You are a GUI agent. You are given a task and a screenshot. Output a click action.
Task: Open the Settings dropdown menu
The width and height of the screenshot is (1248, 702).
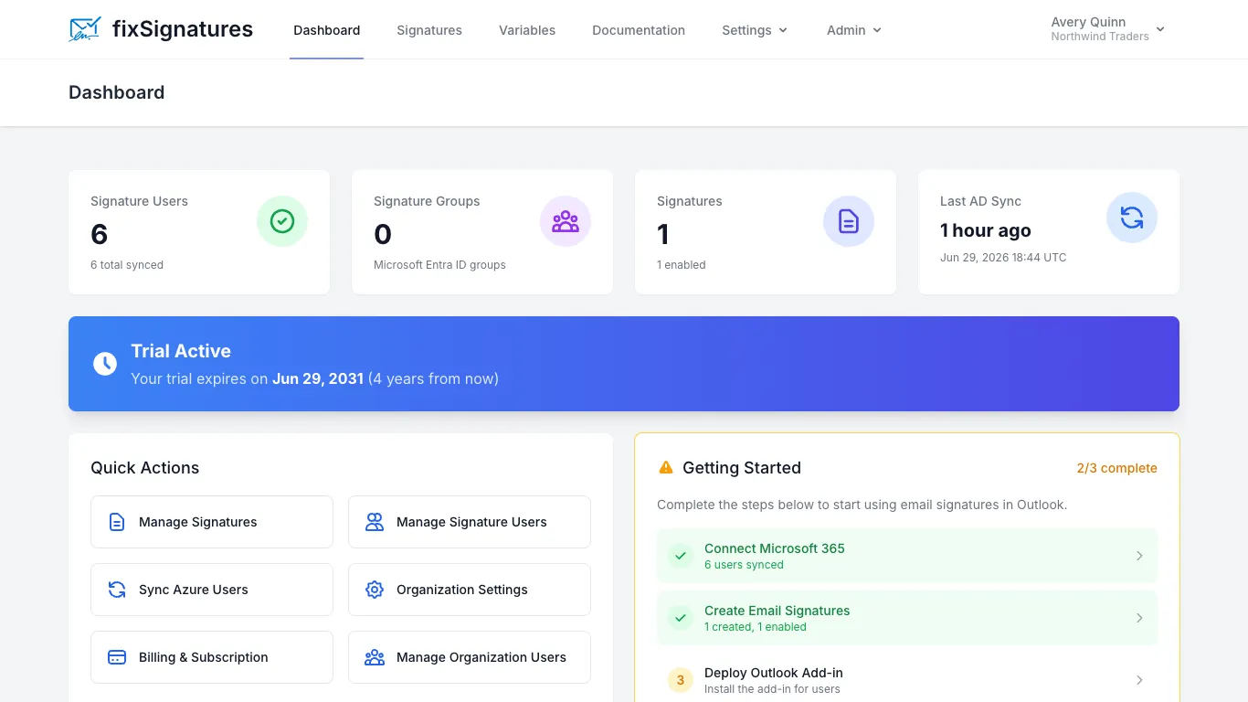tap(755, 30)
